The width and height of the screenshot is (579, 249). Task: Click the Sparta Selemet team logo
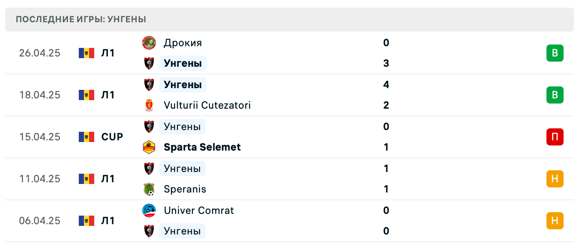click(149, 147)
